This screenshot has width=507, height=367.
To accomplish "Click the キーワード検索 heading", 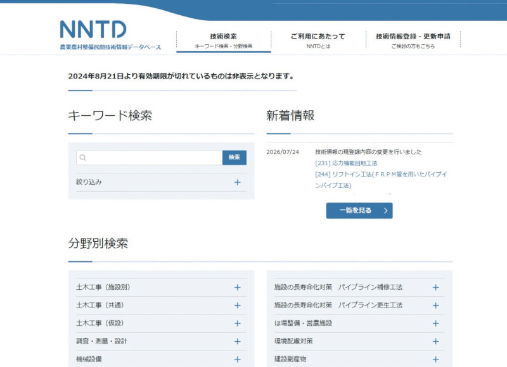I will pos(110,116).
